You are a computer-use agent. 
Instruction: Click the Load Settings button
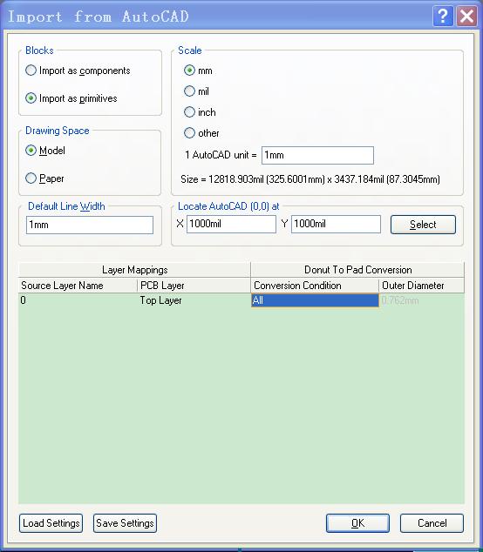tap(51, 523)
